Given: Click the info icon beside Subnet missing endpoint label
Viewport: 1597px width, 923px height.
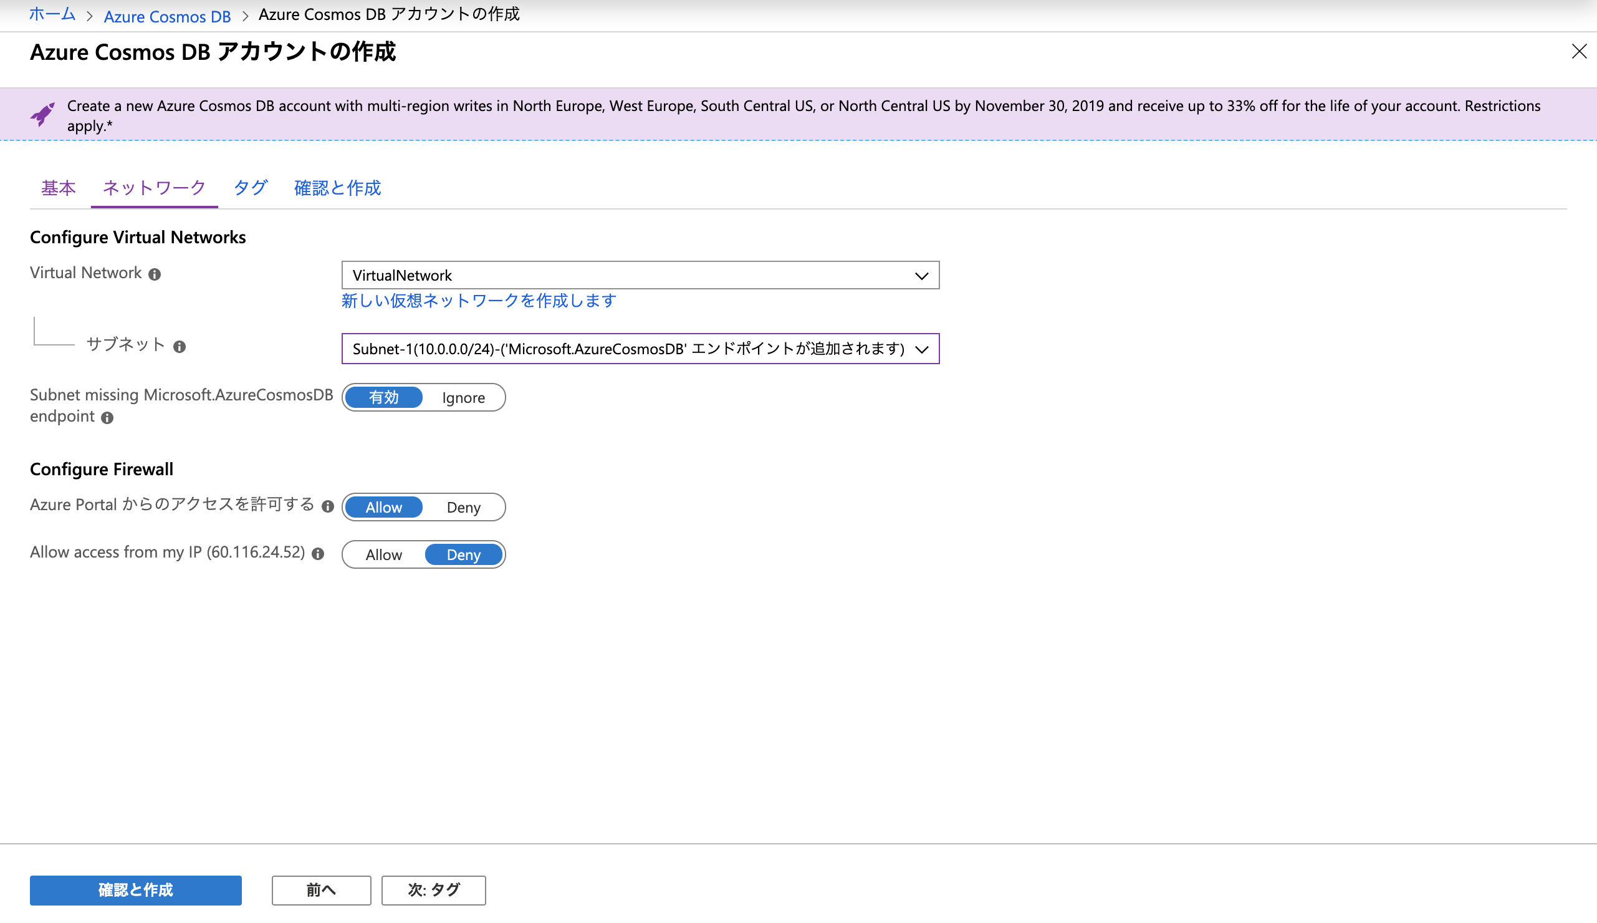Looking at the screenshot, I should (108, 418).
